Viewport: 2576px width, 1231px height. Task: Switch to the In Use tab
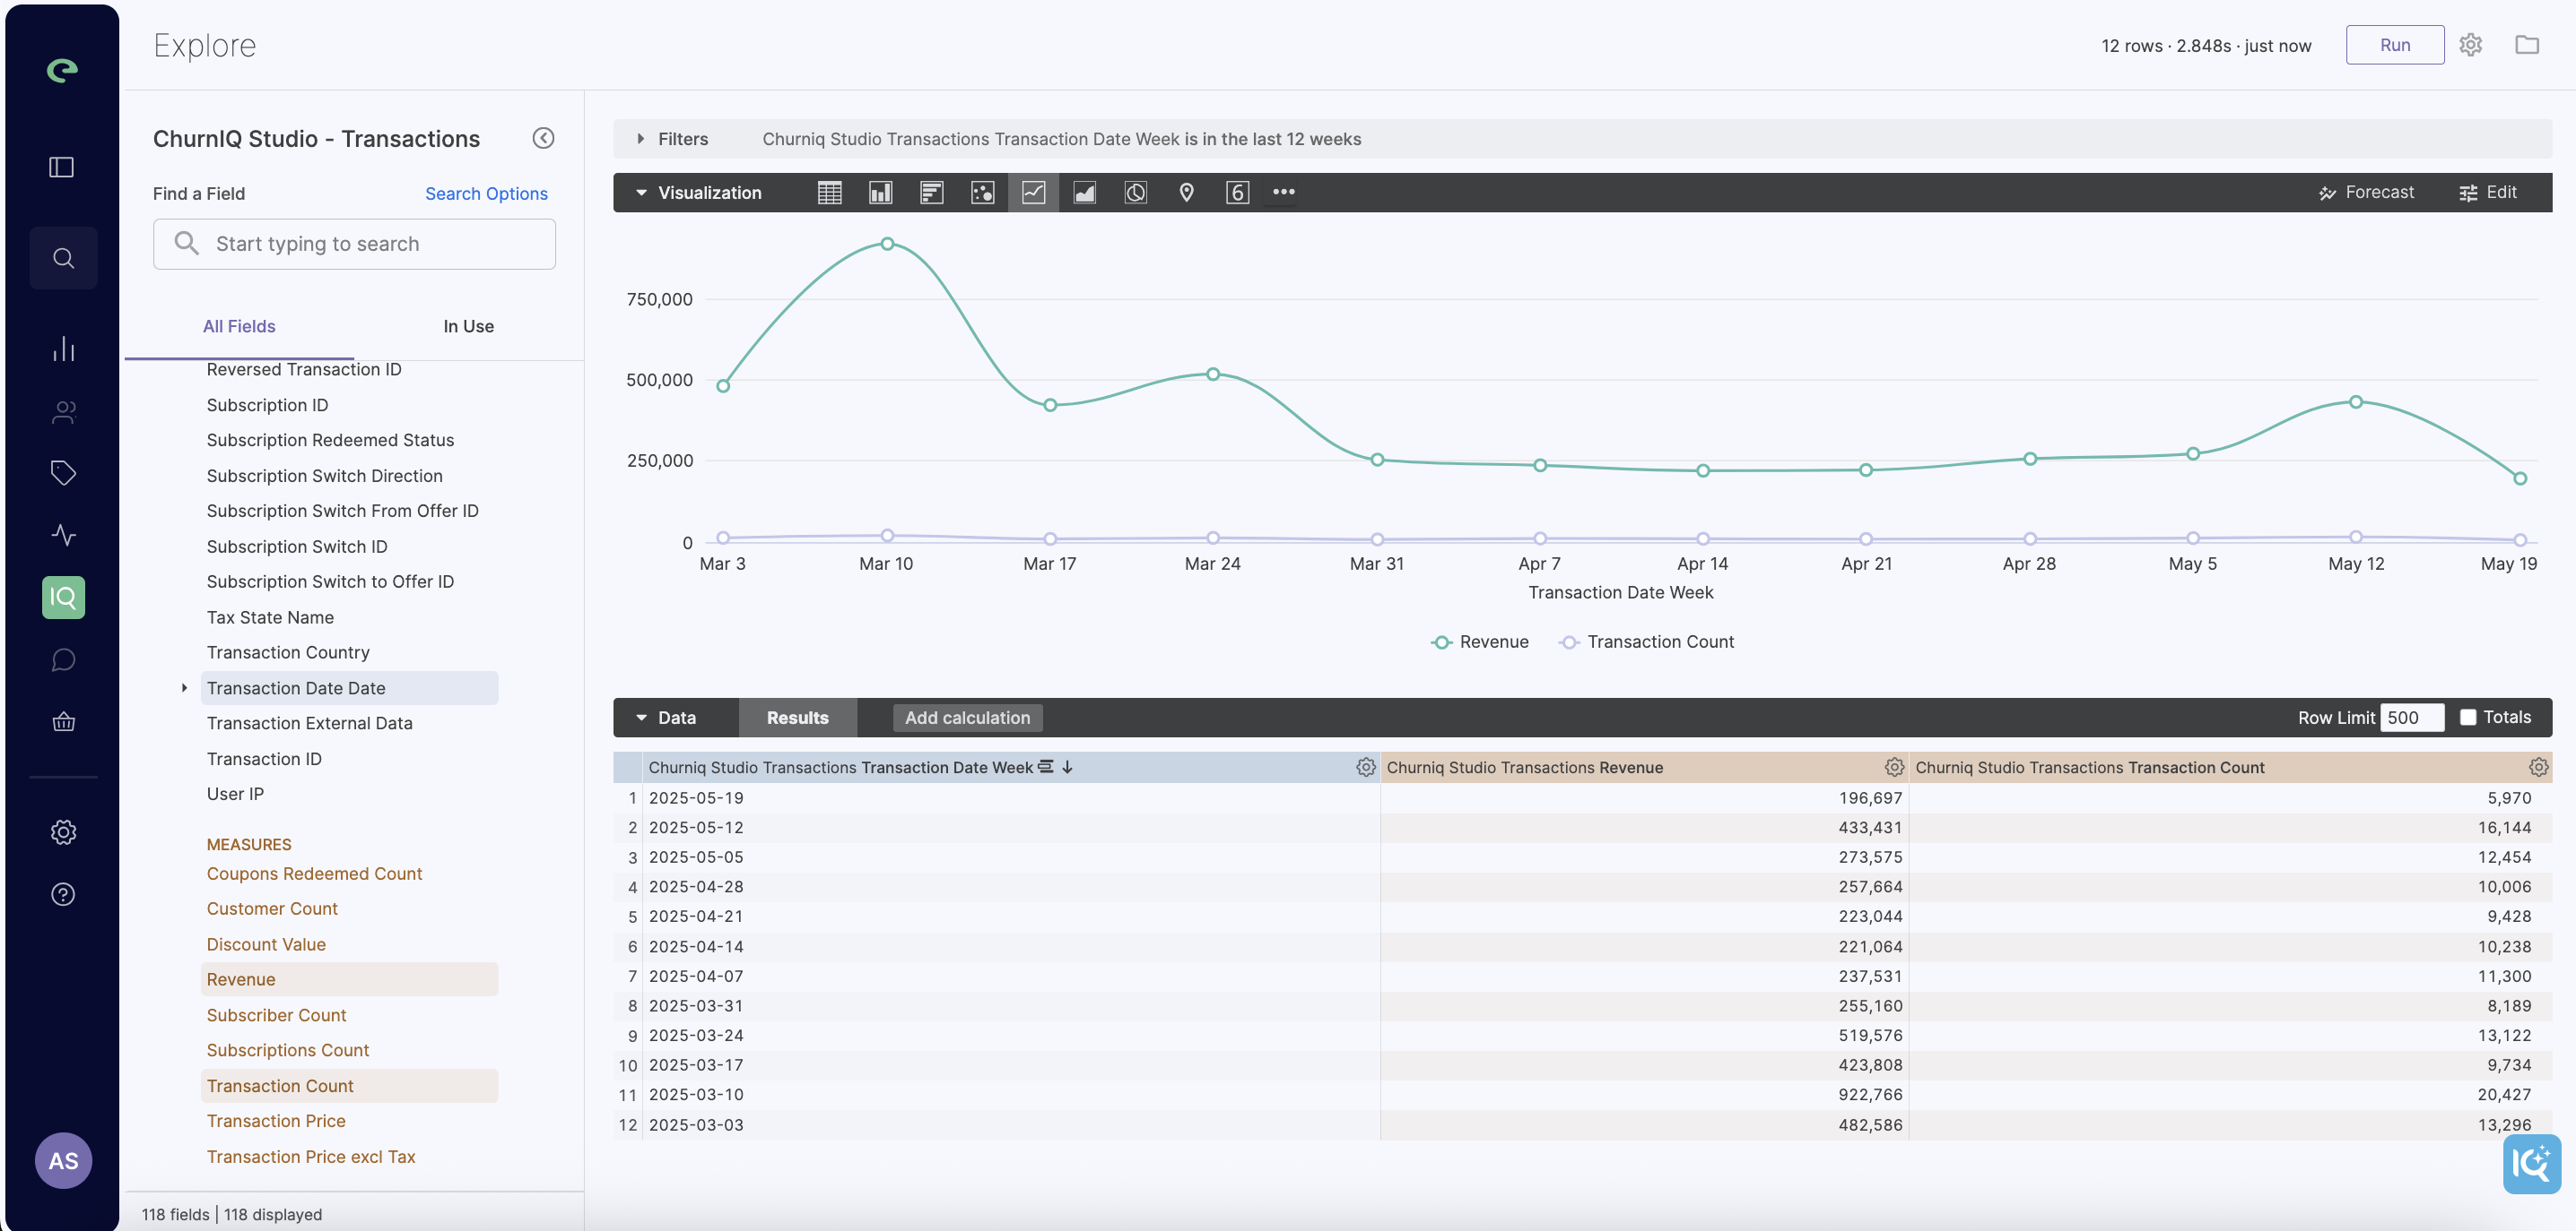(x=468, y=326)
